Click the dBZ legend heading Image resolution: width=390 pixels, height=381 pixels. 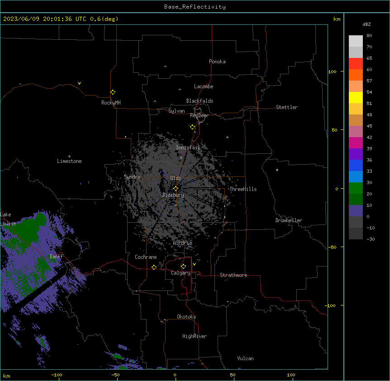pyautogui.click(x=366, y=24)
